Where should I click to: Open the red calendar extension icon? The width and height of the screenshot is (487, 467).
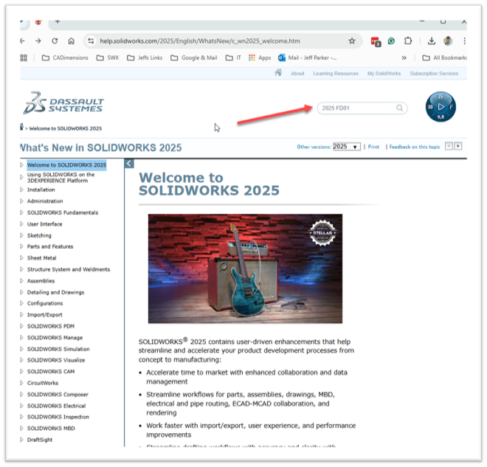click(x=376, y=41)
